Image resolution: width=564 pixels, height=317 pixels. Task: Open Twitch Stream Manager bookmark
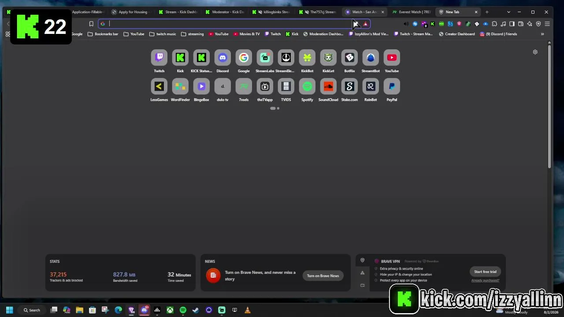(x=413, y=34)
